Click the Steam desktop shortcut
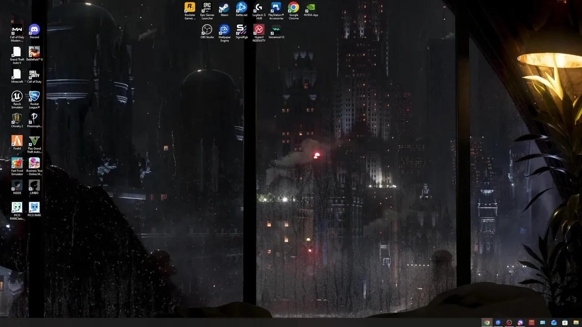The width and height of the screenshot is (582, 327). coord(224,10)
